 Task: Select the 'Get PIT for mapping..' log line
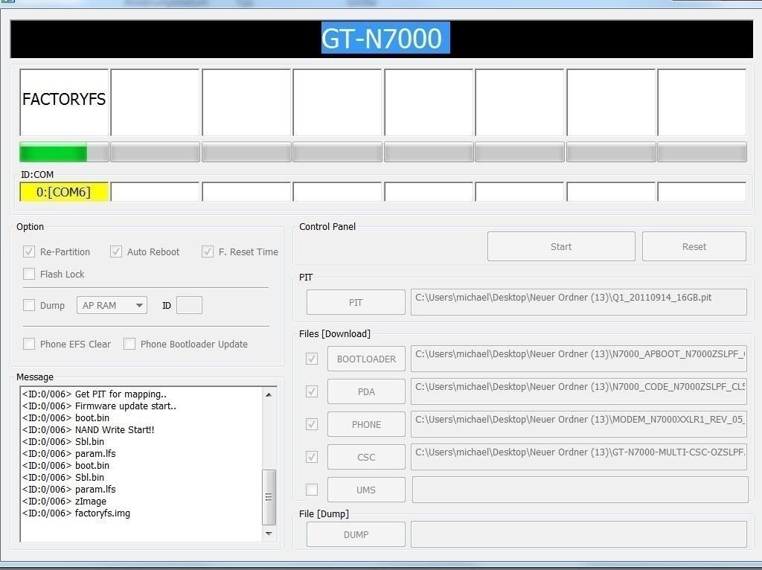point(95,394)
